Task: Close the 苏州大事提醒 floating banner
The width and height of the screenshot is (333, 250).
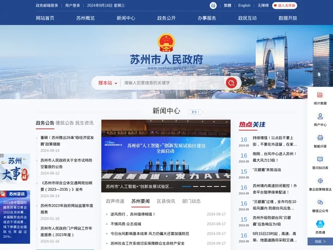Action: point(2,156)
